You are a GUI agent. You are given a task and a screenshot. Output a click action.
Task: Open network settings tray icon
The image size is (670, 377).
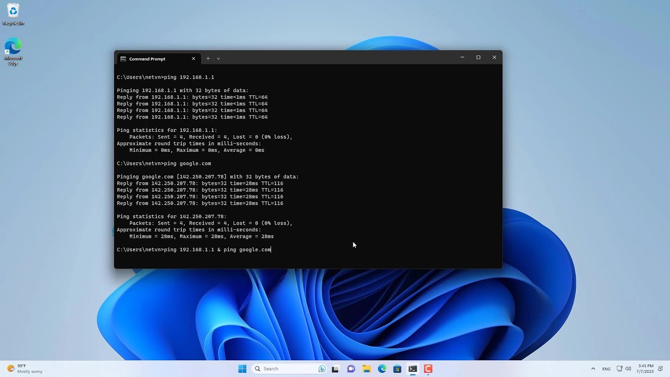pyautogui.click(x=620, y=369)
